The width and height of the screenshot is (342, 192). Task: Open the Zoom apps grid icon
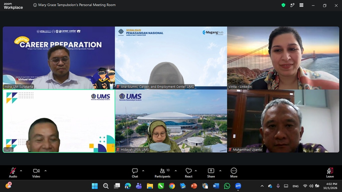301,5
